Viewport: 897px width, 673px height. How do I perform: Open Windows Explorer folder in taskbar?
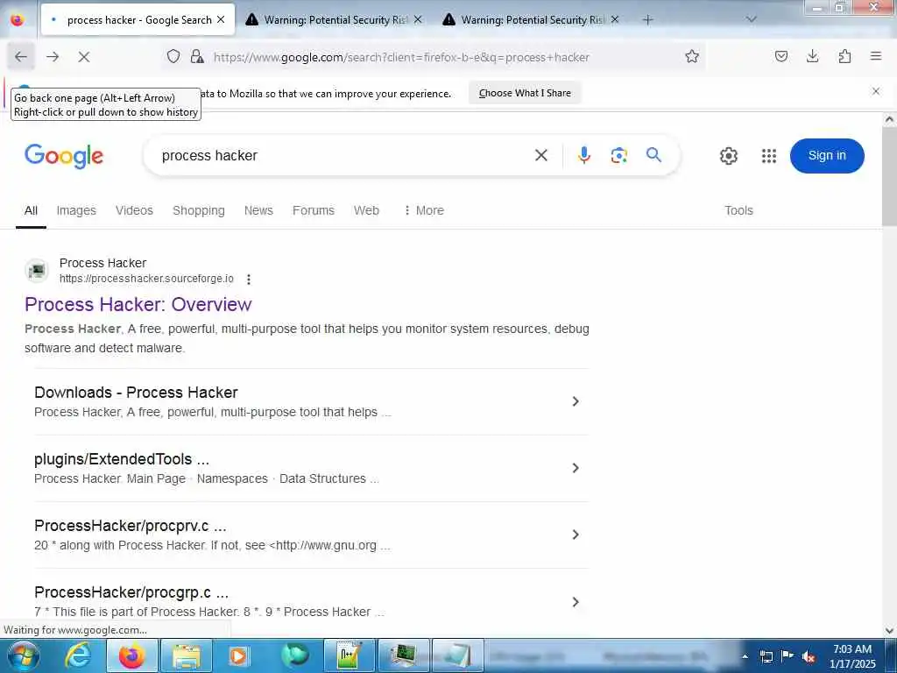[187, 655]
